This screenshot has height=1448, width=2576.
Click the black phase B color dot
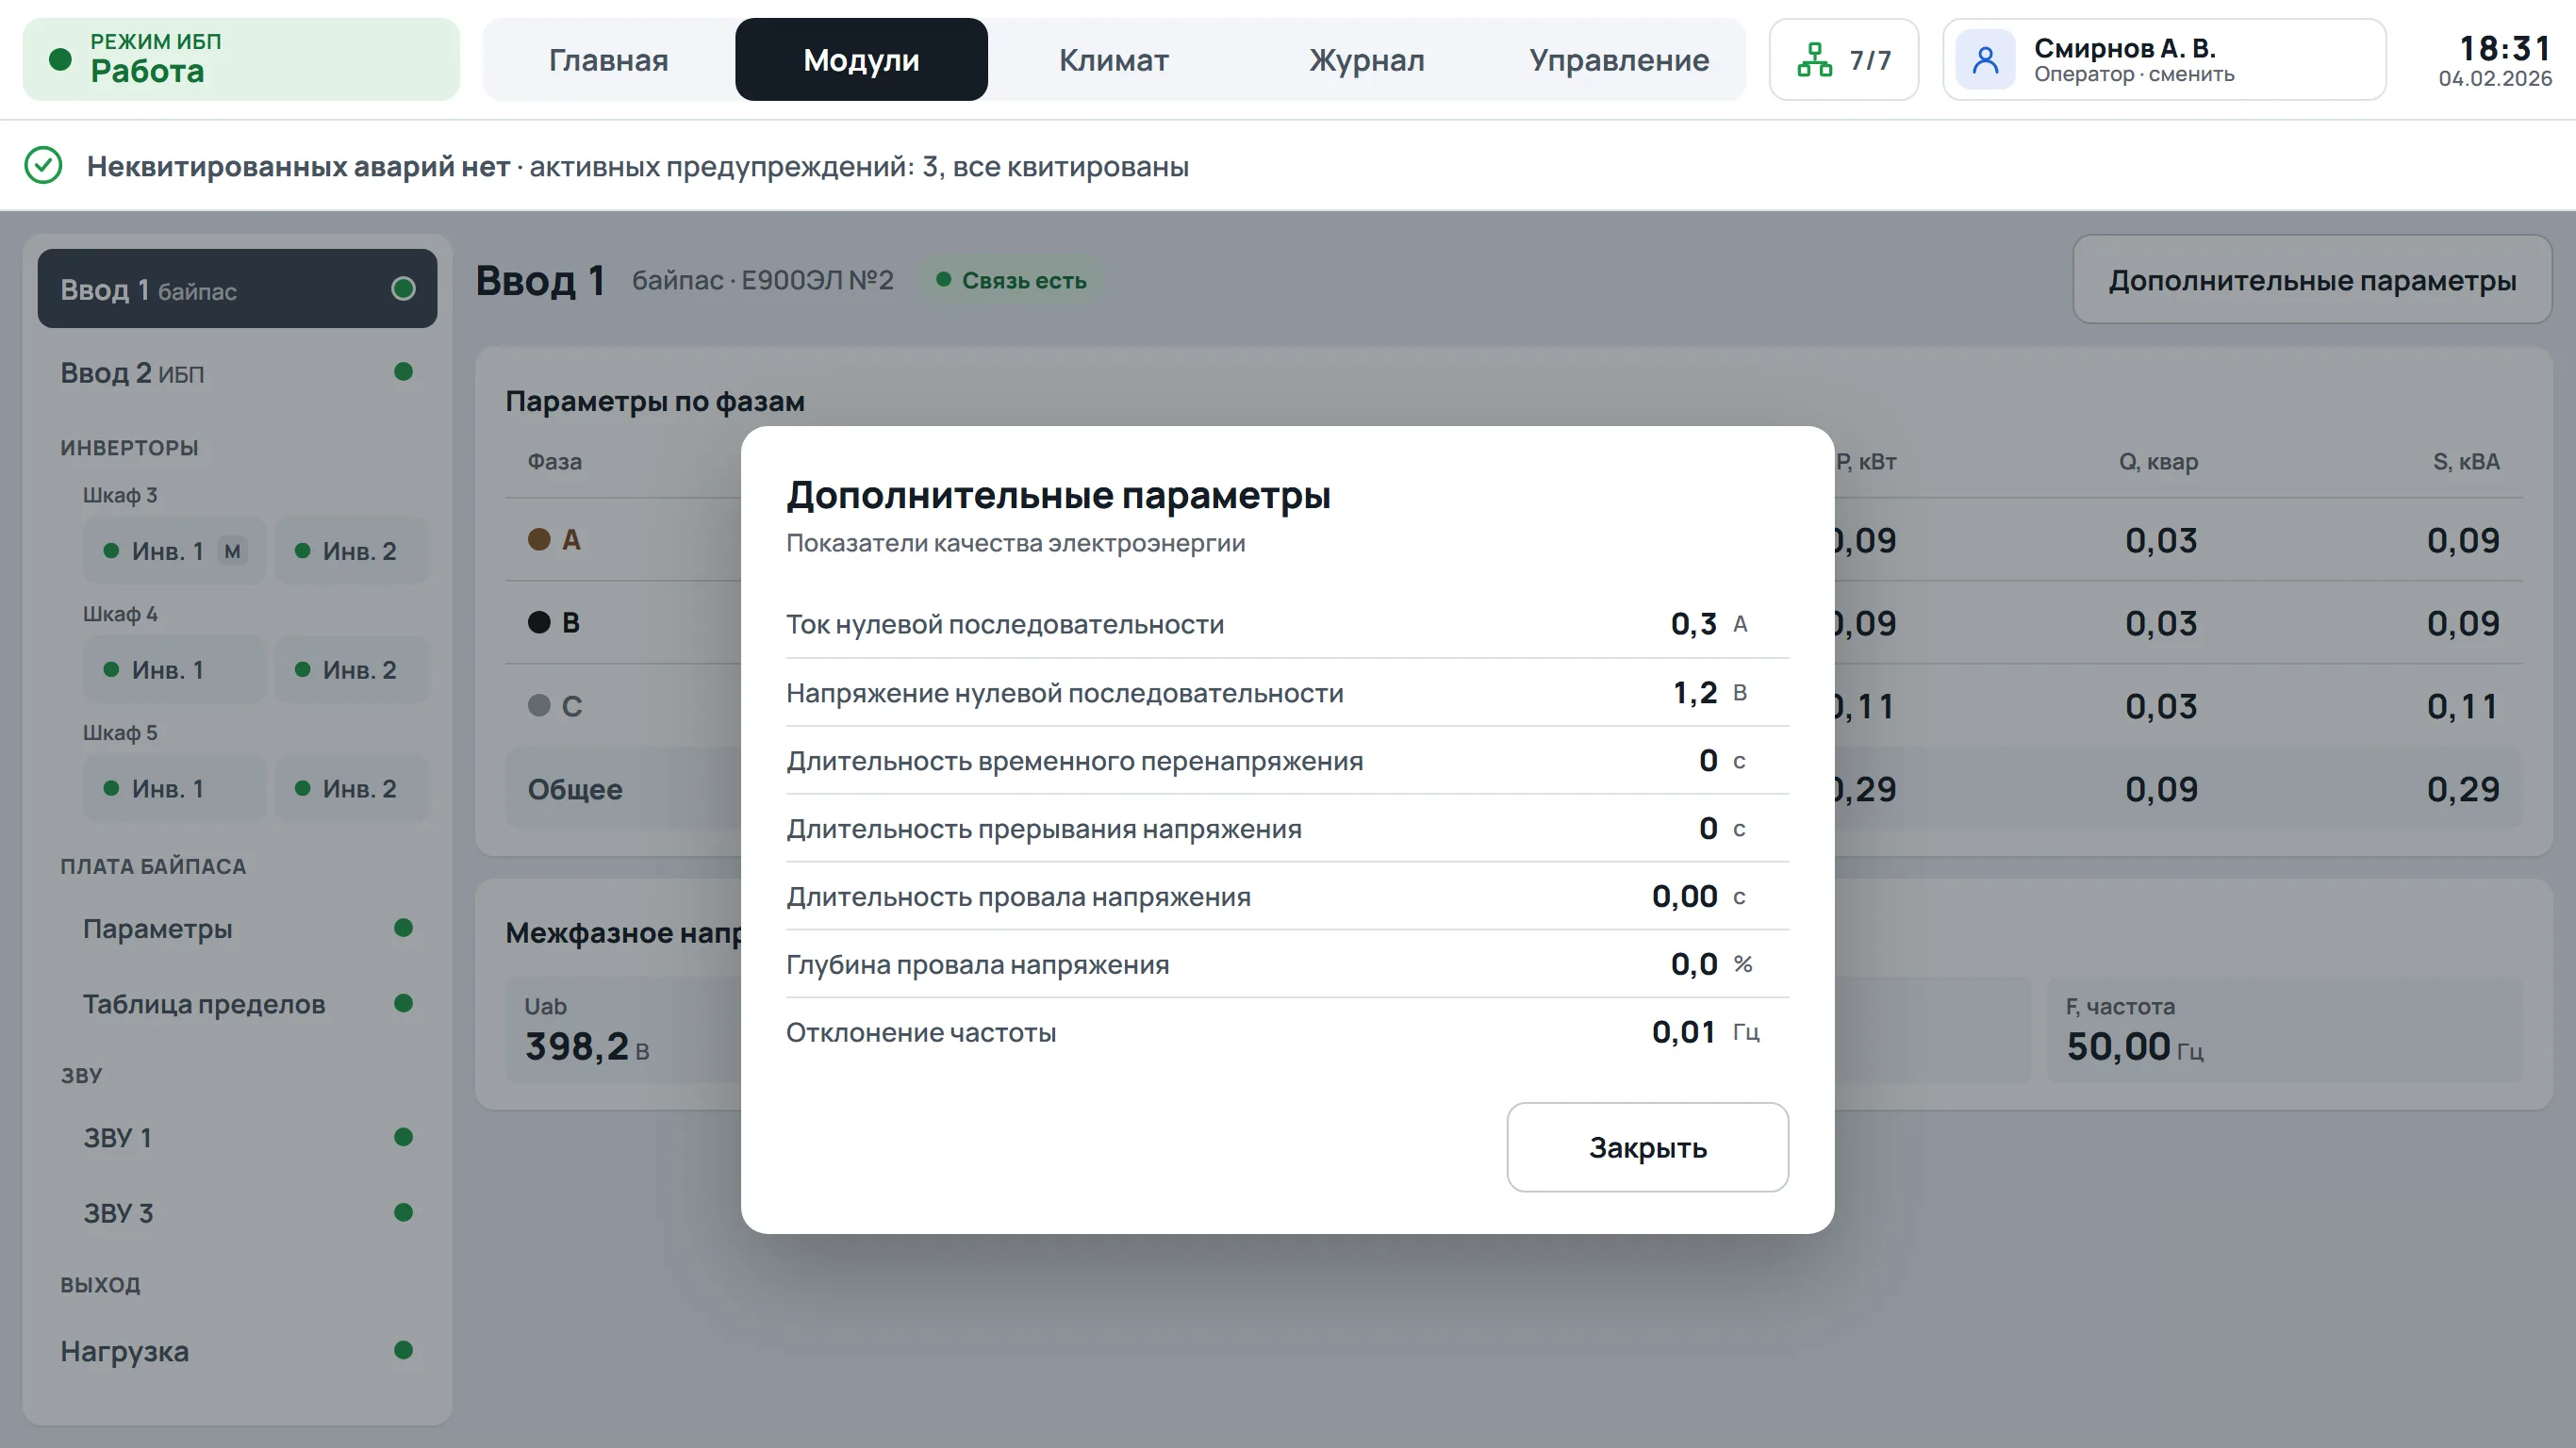click(539, 622)
